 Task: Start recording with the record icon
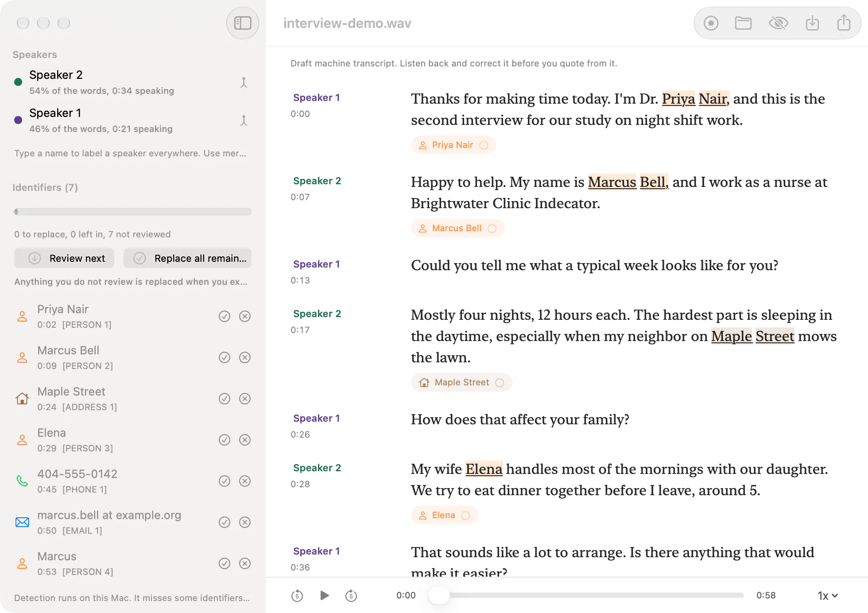point(711,23)
